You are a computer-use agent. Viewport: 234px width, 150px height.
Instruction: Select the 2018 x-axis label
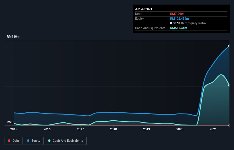(x=113, y=129)
